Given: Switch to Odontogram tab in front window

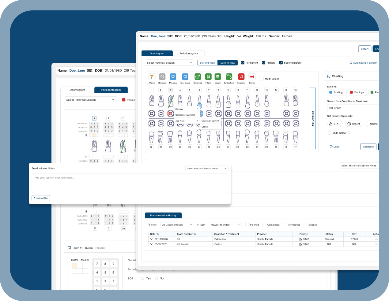Looking at the screenshot, I should 157,53.
